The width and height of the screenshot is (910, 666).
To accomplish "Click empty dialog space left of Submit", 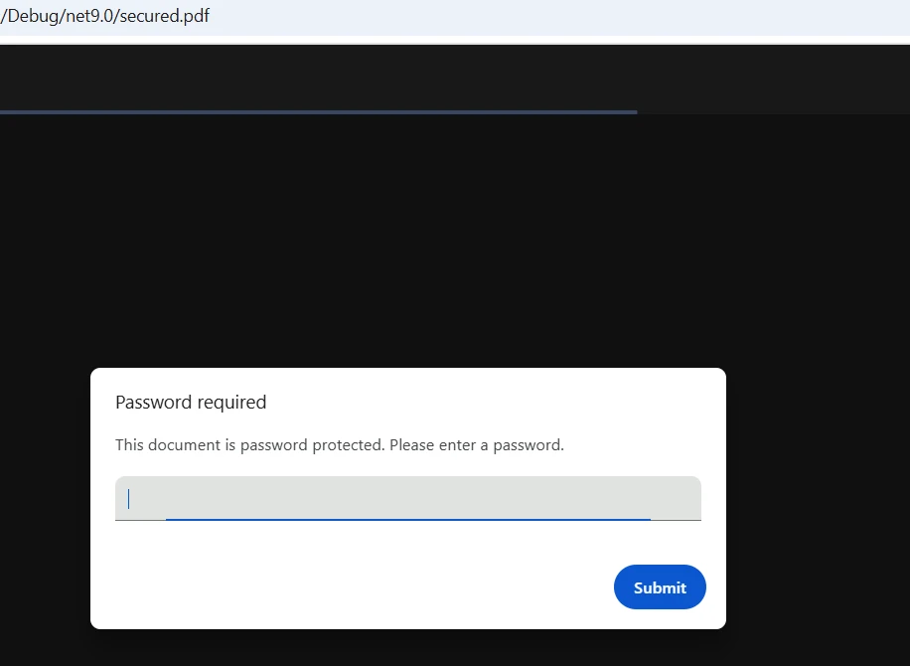I will click(358, 587).
